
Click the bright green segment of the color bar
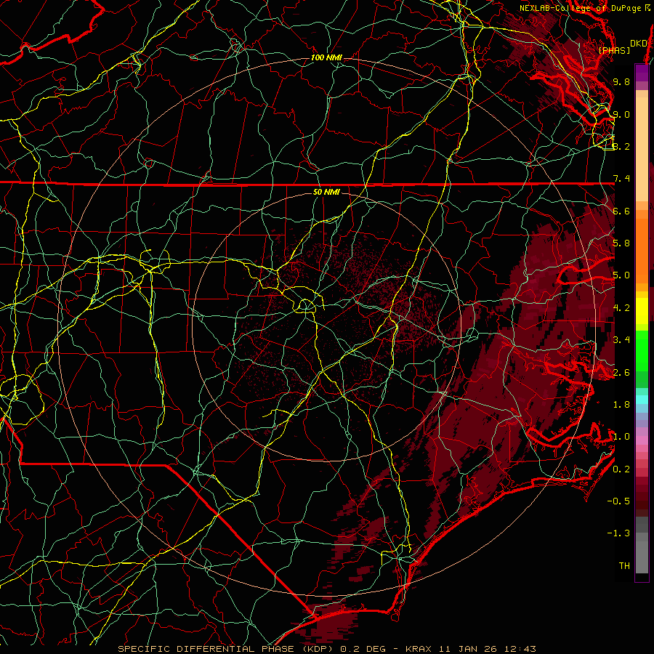click(x=642, y=350)
